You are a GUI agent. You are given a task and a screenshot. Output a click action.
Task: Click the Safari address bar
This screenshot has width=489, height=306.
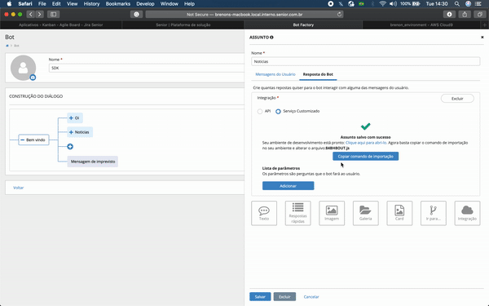click(x=244, y=15)
